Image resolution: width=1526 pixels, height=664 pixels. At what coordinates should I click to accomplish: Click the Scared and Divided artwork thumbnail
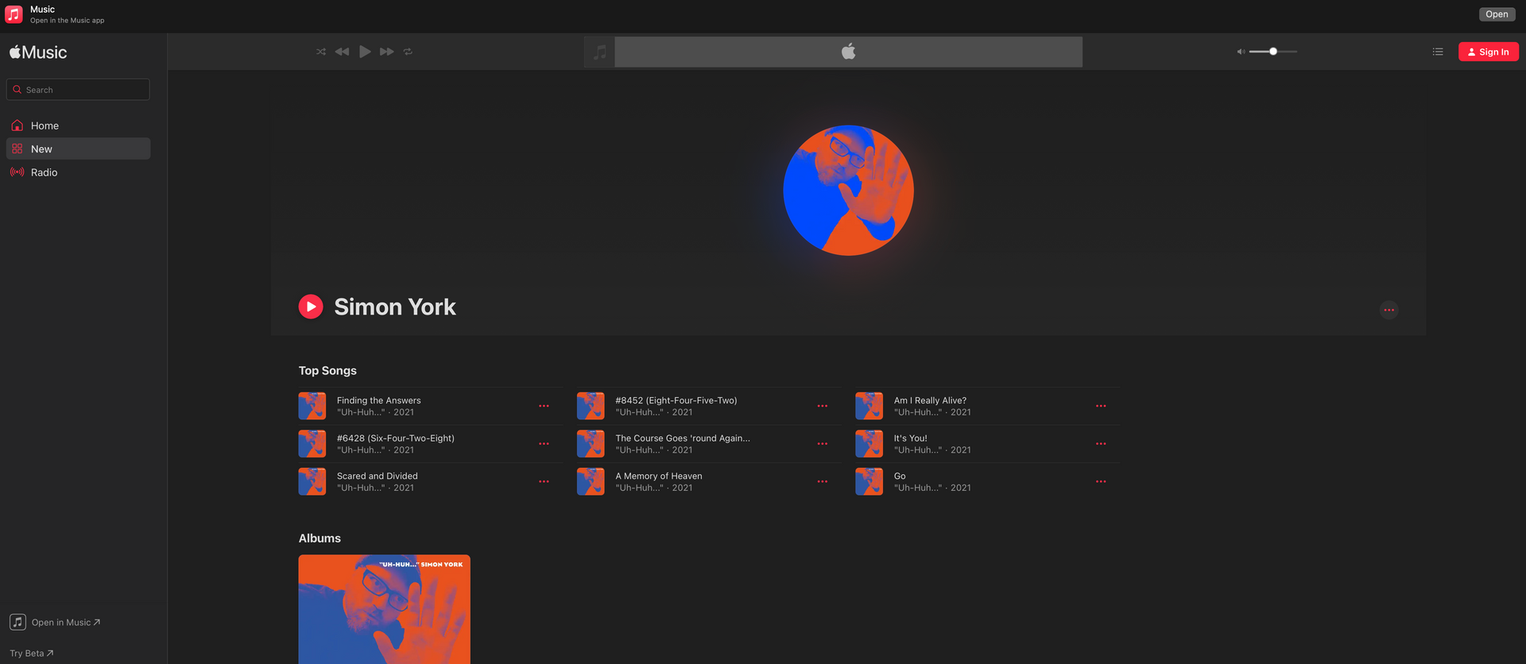(312, 481)
